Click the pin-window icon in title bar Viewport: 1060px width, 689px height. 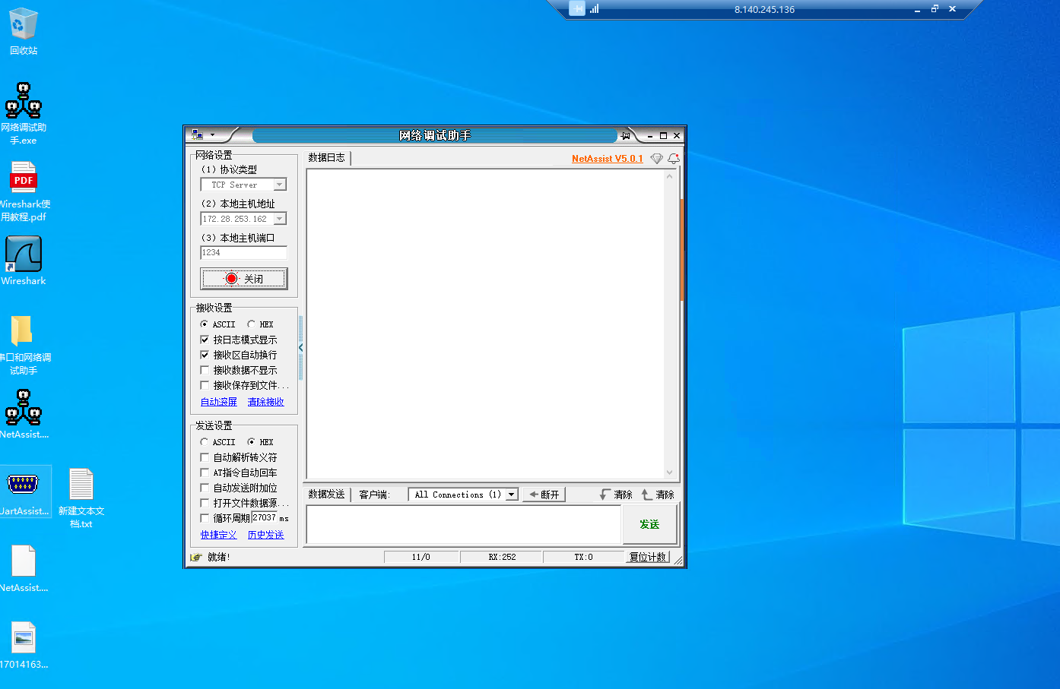pyautogui.click(x=625, y=135)
